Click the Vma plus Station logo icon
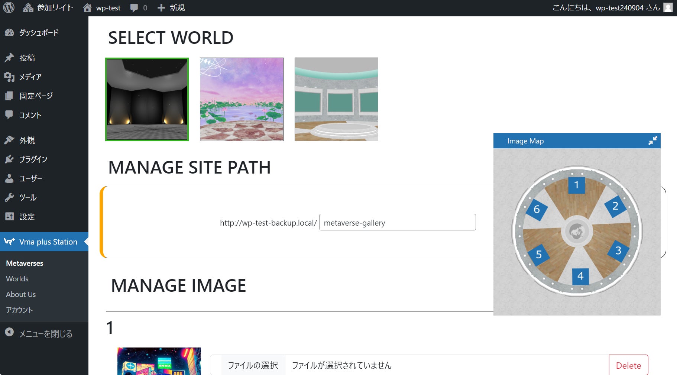Image resolution: width=677 pixels, height=375 pixels. click(9, 242)
